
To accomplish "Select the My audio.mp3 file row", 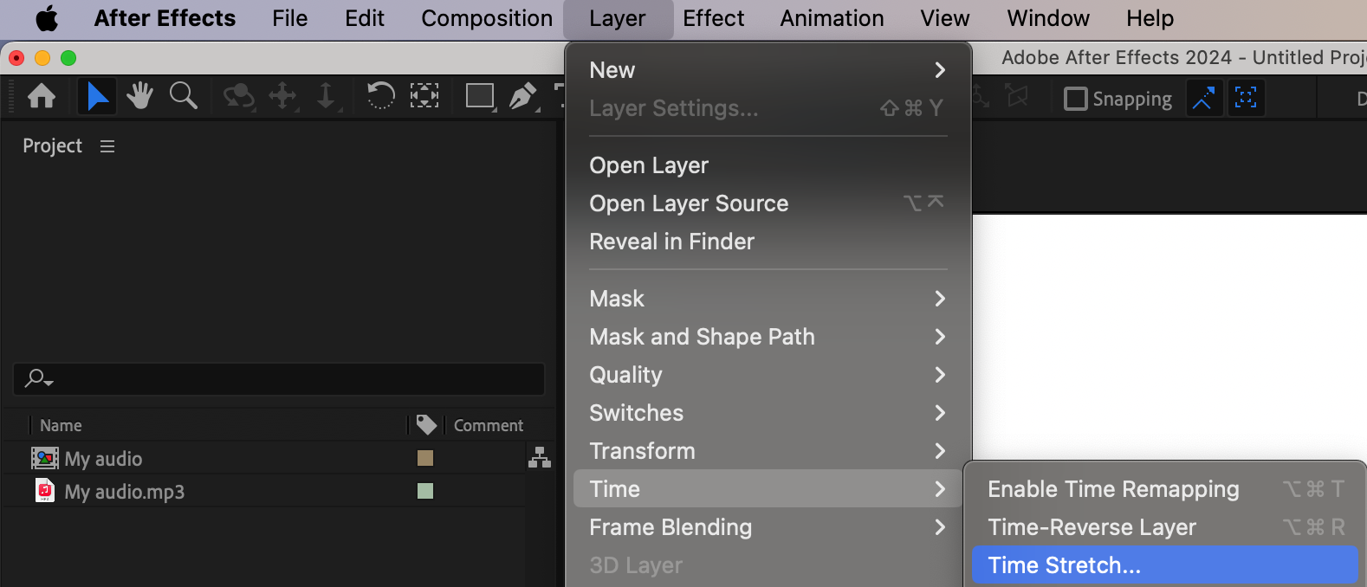I will tap(263, 491).
